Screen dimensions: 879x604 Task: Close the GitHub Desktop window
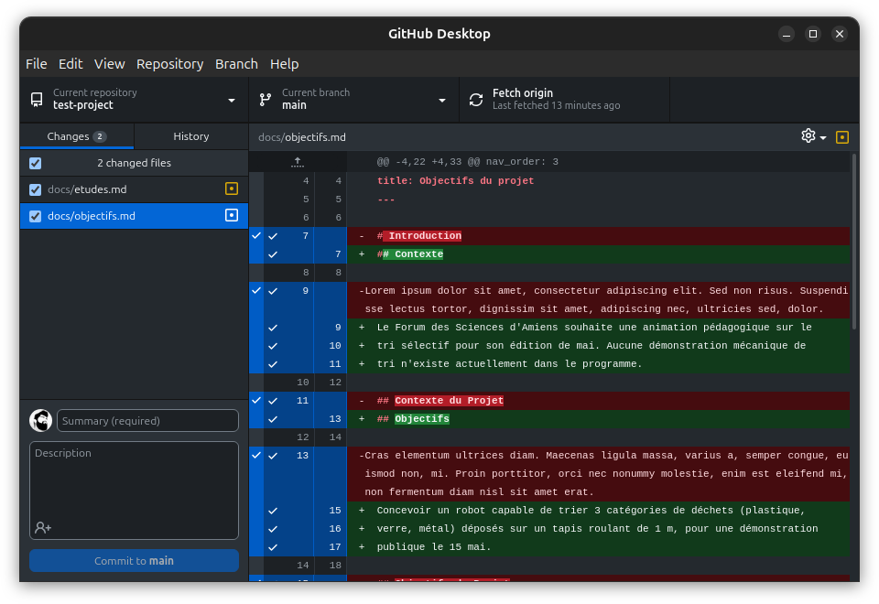point(840,34)
